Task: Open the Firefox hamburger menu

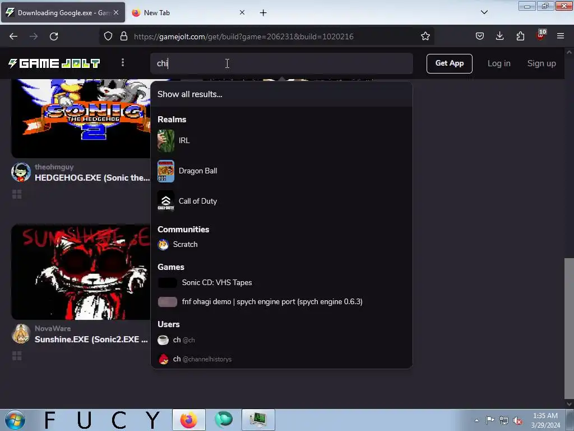Action: click(x=561, y=36)
